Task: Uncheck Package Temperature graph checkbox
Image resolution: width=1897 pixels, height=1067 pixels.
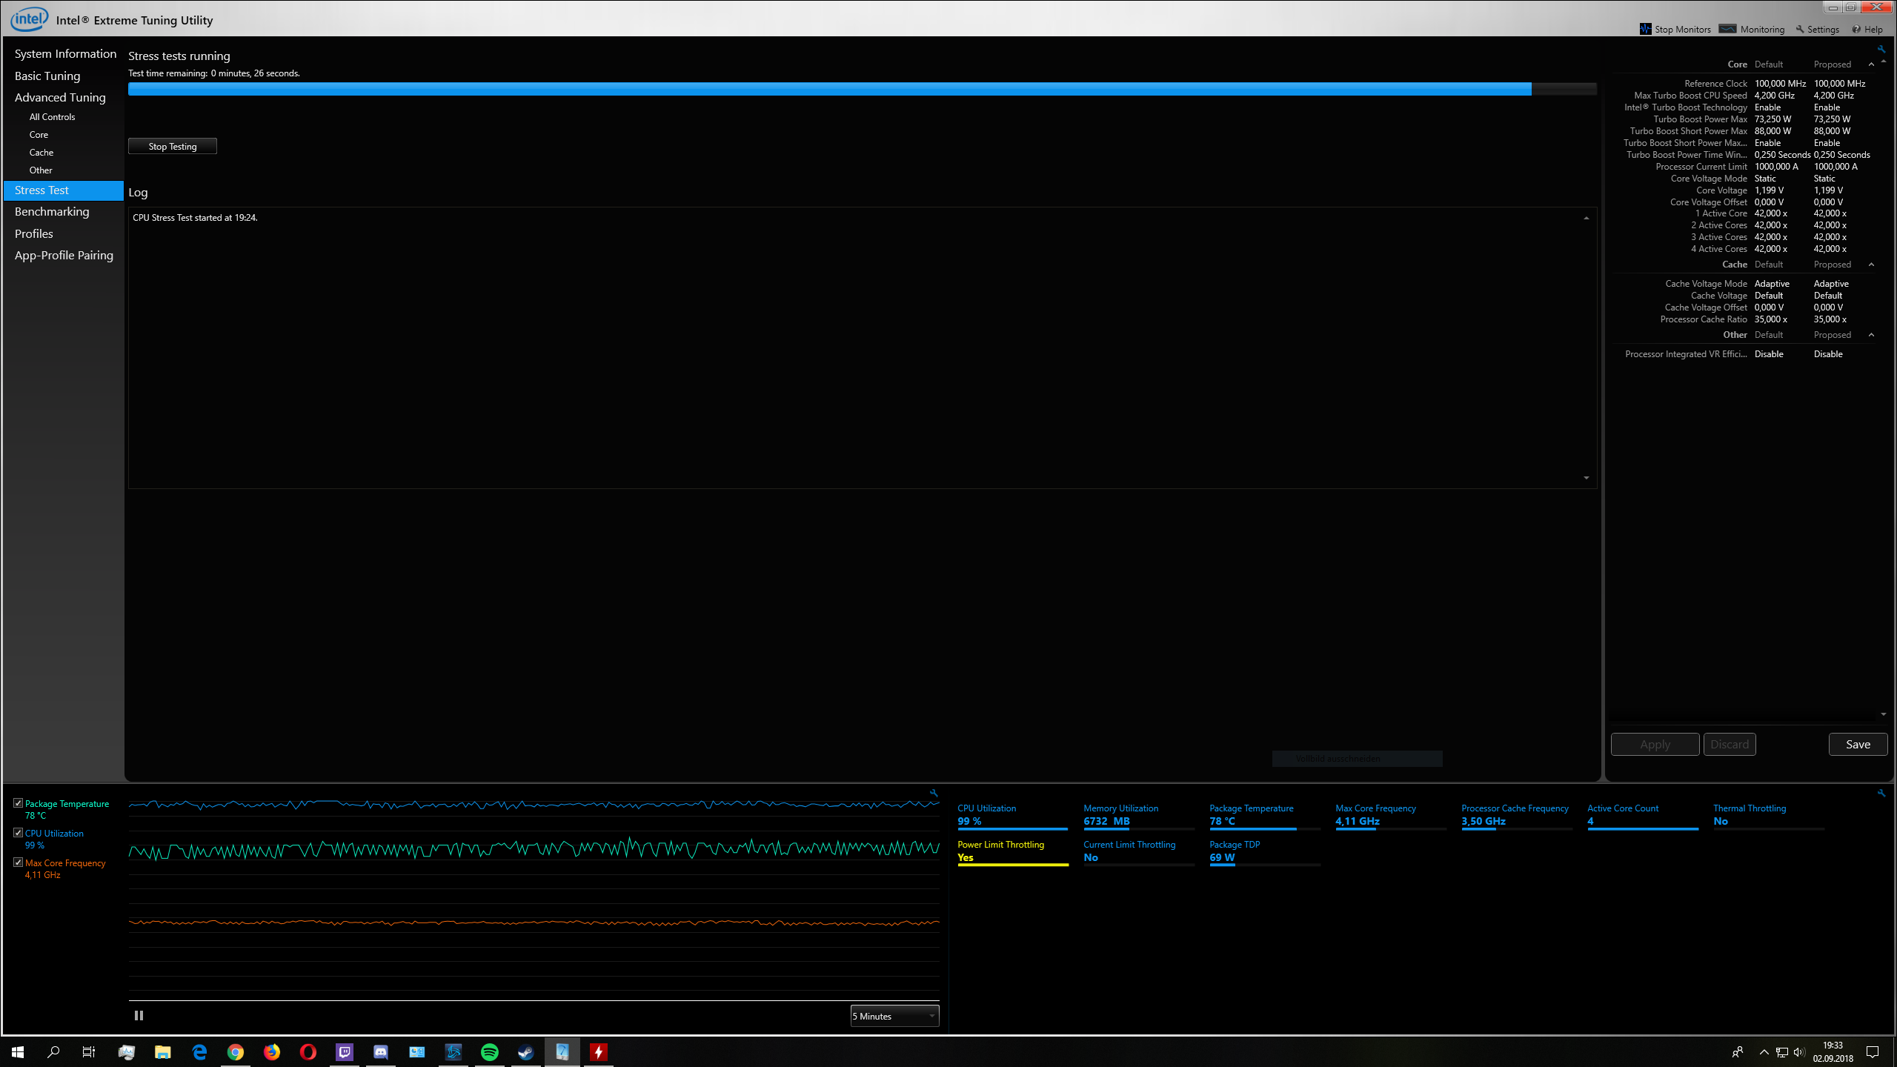Action: pyautogui.click(x=19, y=803)
